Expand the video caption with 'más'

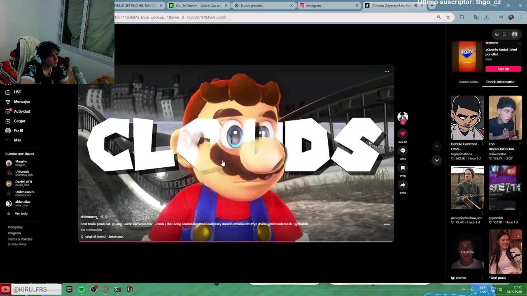coord(387,224)
